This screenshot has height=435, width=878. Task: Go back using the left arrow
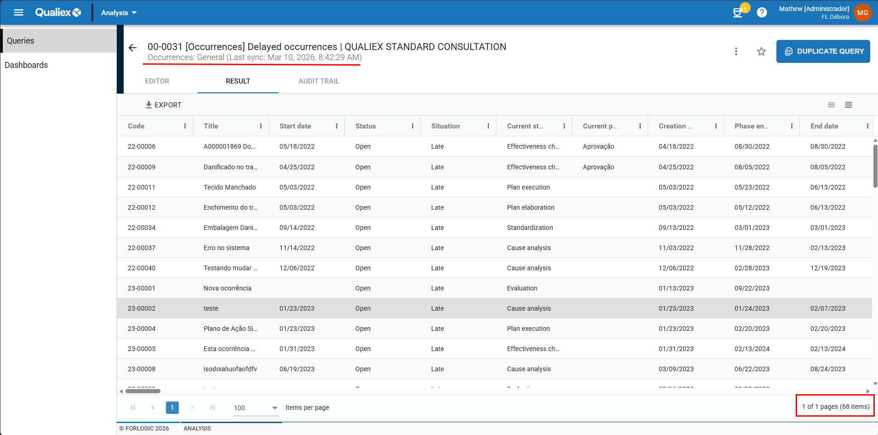(132, 48)
